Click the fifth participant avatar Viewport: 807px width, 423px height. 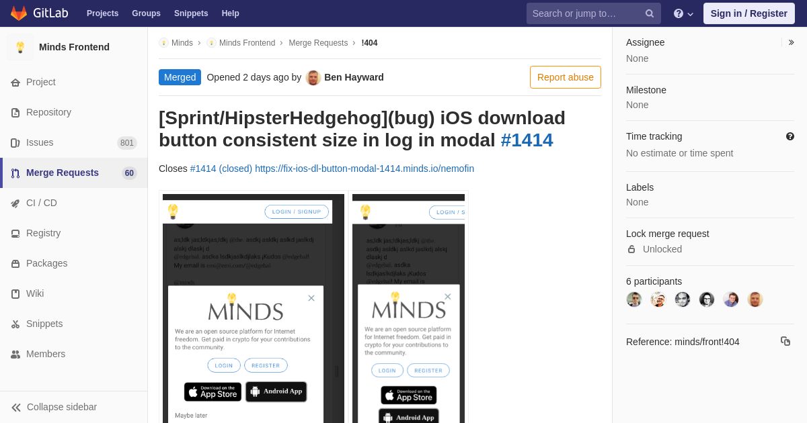pos(731,299)
